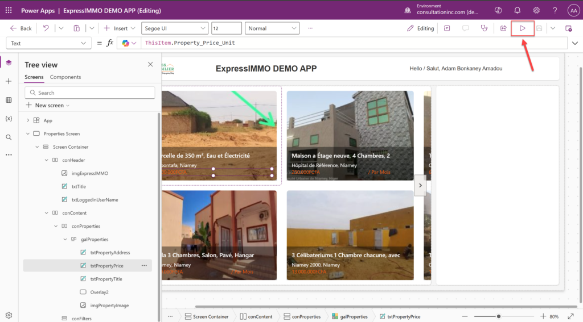Click the Save disk icon

click(x=539, y=28)
